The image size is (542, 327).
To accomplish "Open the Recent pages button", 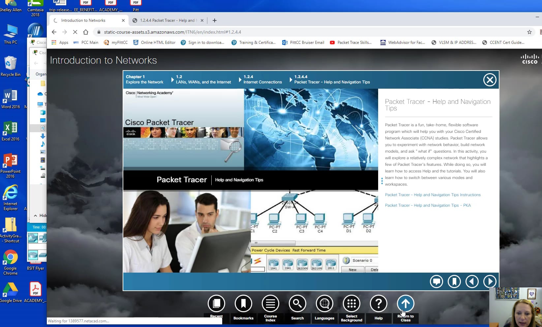I will pos(216,304).
